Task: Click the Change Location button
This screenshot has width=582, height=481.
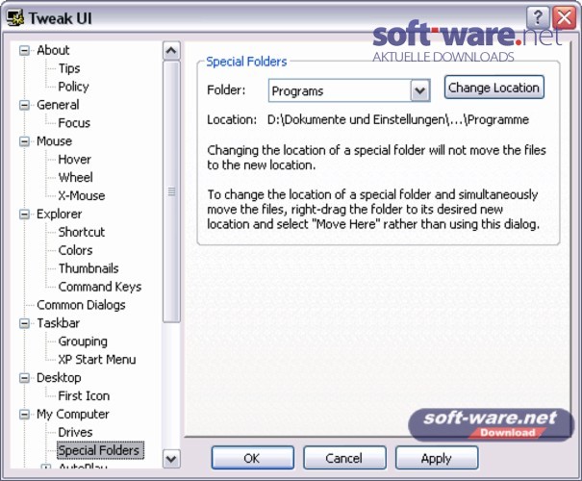Action: click(494, 88)
